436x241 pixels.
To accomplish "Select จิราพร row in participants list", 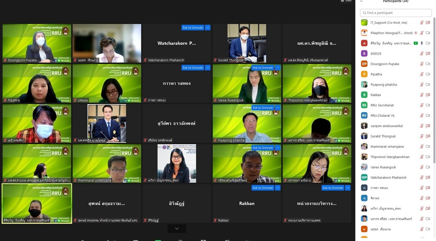I will pos(396,198).
